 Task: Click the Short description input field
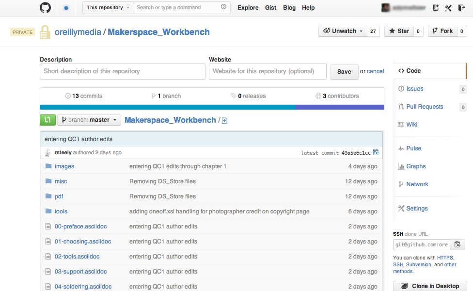click(x=123, y=71)
